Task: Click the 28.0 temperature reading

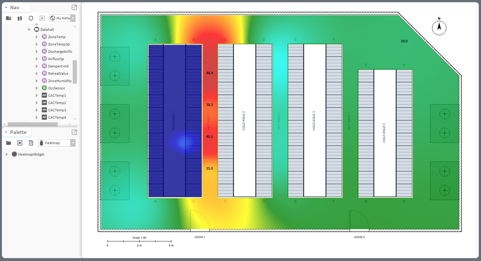Action: coord(404,41)
